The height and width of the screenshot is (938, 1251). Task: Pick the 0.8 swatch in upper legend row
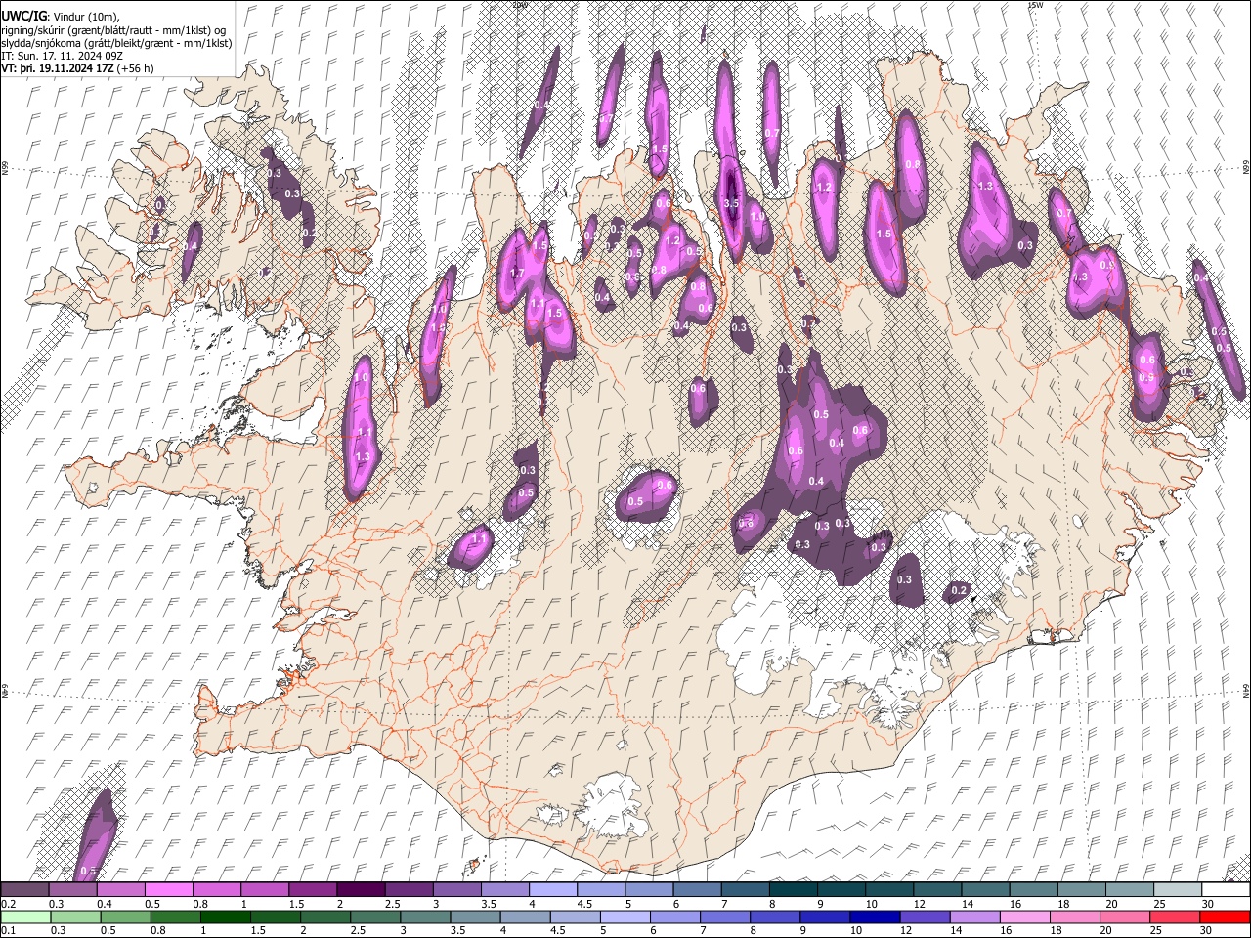click(216, 889)
